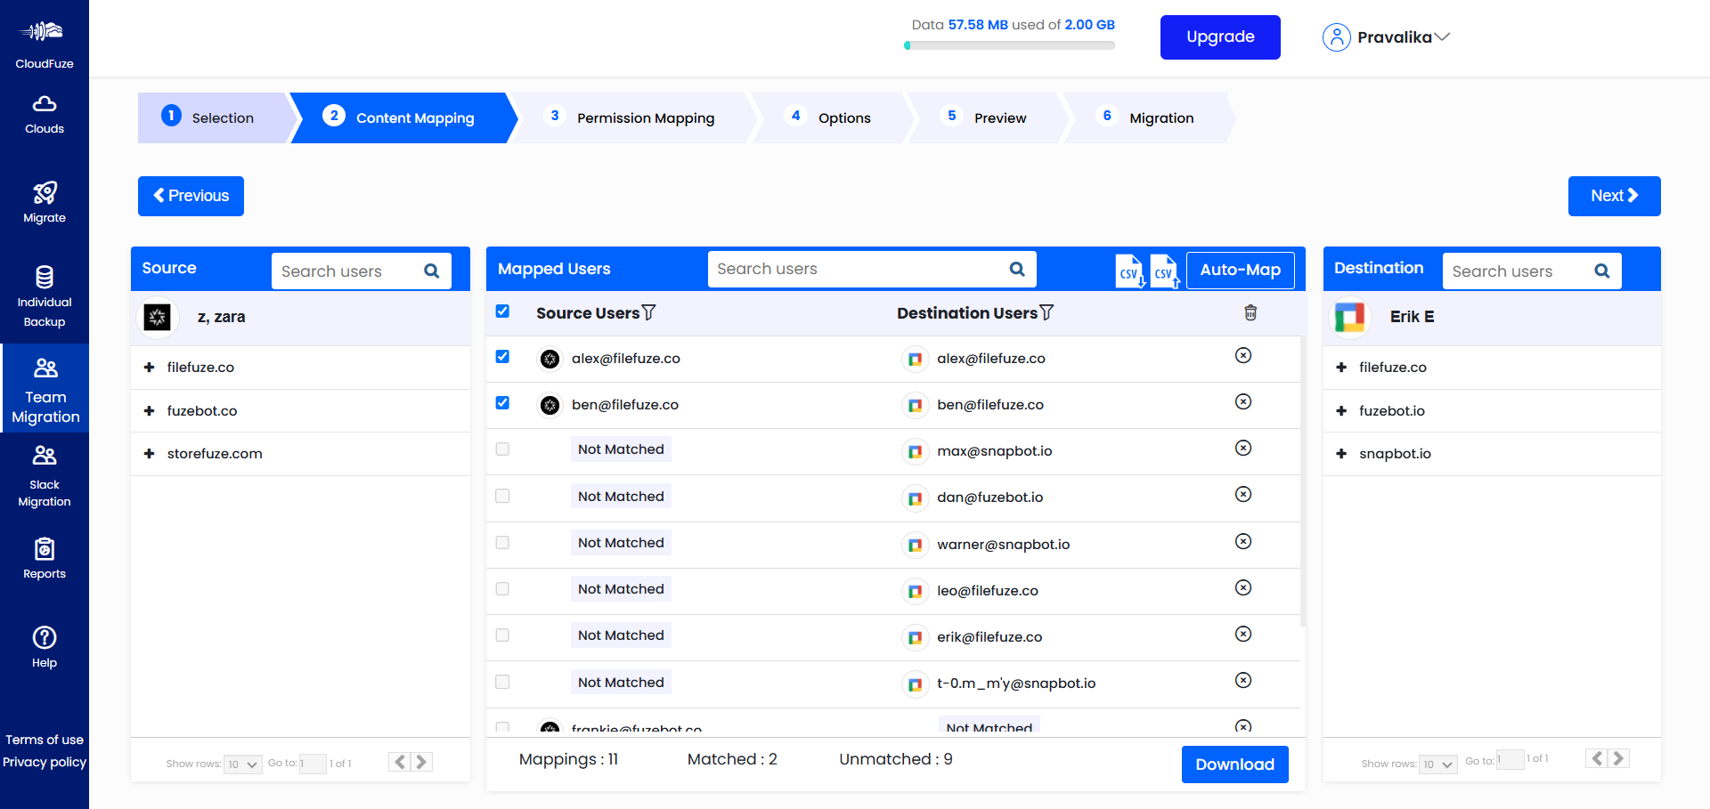The height and width of the screenshot is (809, 1710).
Task: Open Team Migration in the sidebar
Action: 45,390
